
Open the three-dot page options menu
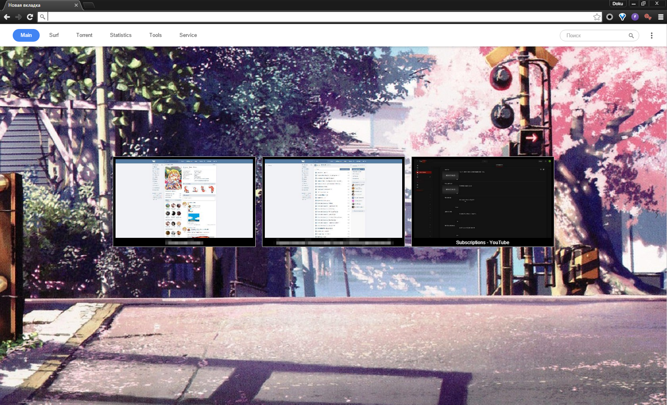tap(652, 36)
